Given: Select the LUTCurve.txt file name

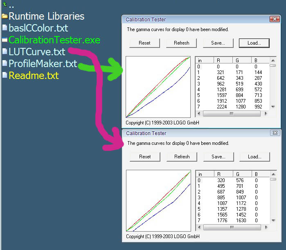Looking at the screenshot, I should tap(37, 52).
